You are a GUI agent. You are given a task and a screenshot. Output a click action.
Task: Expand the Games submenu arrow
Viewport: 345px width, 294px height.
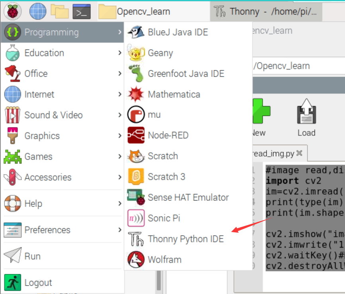coord(120,156)
